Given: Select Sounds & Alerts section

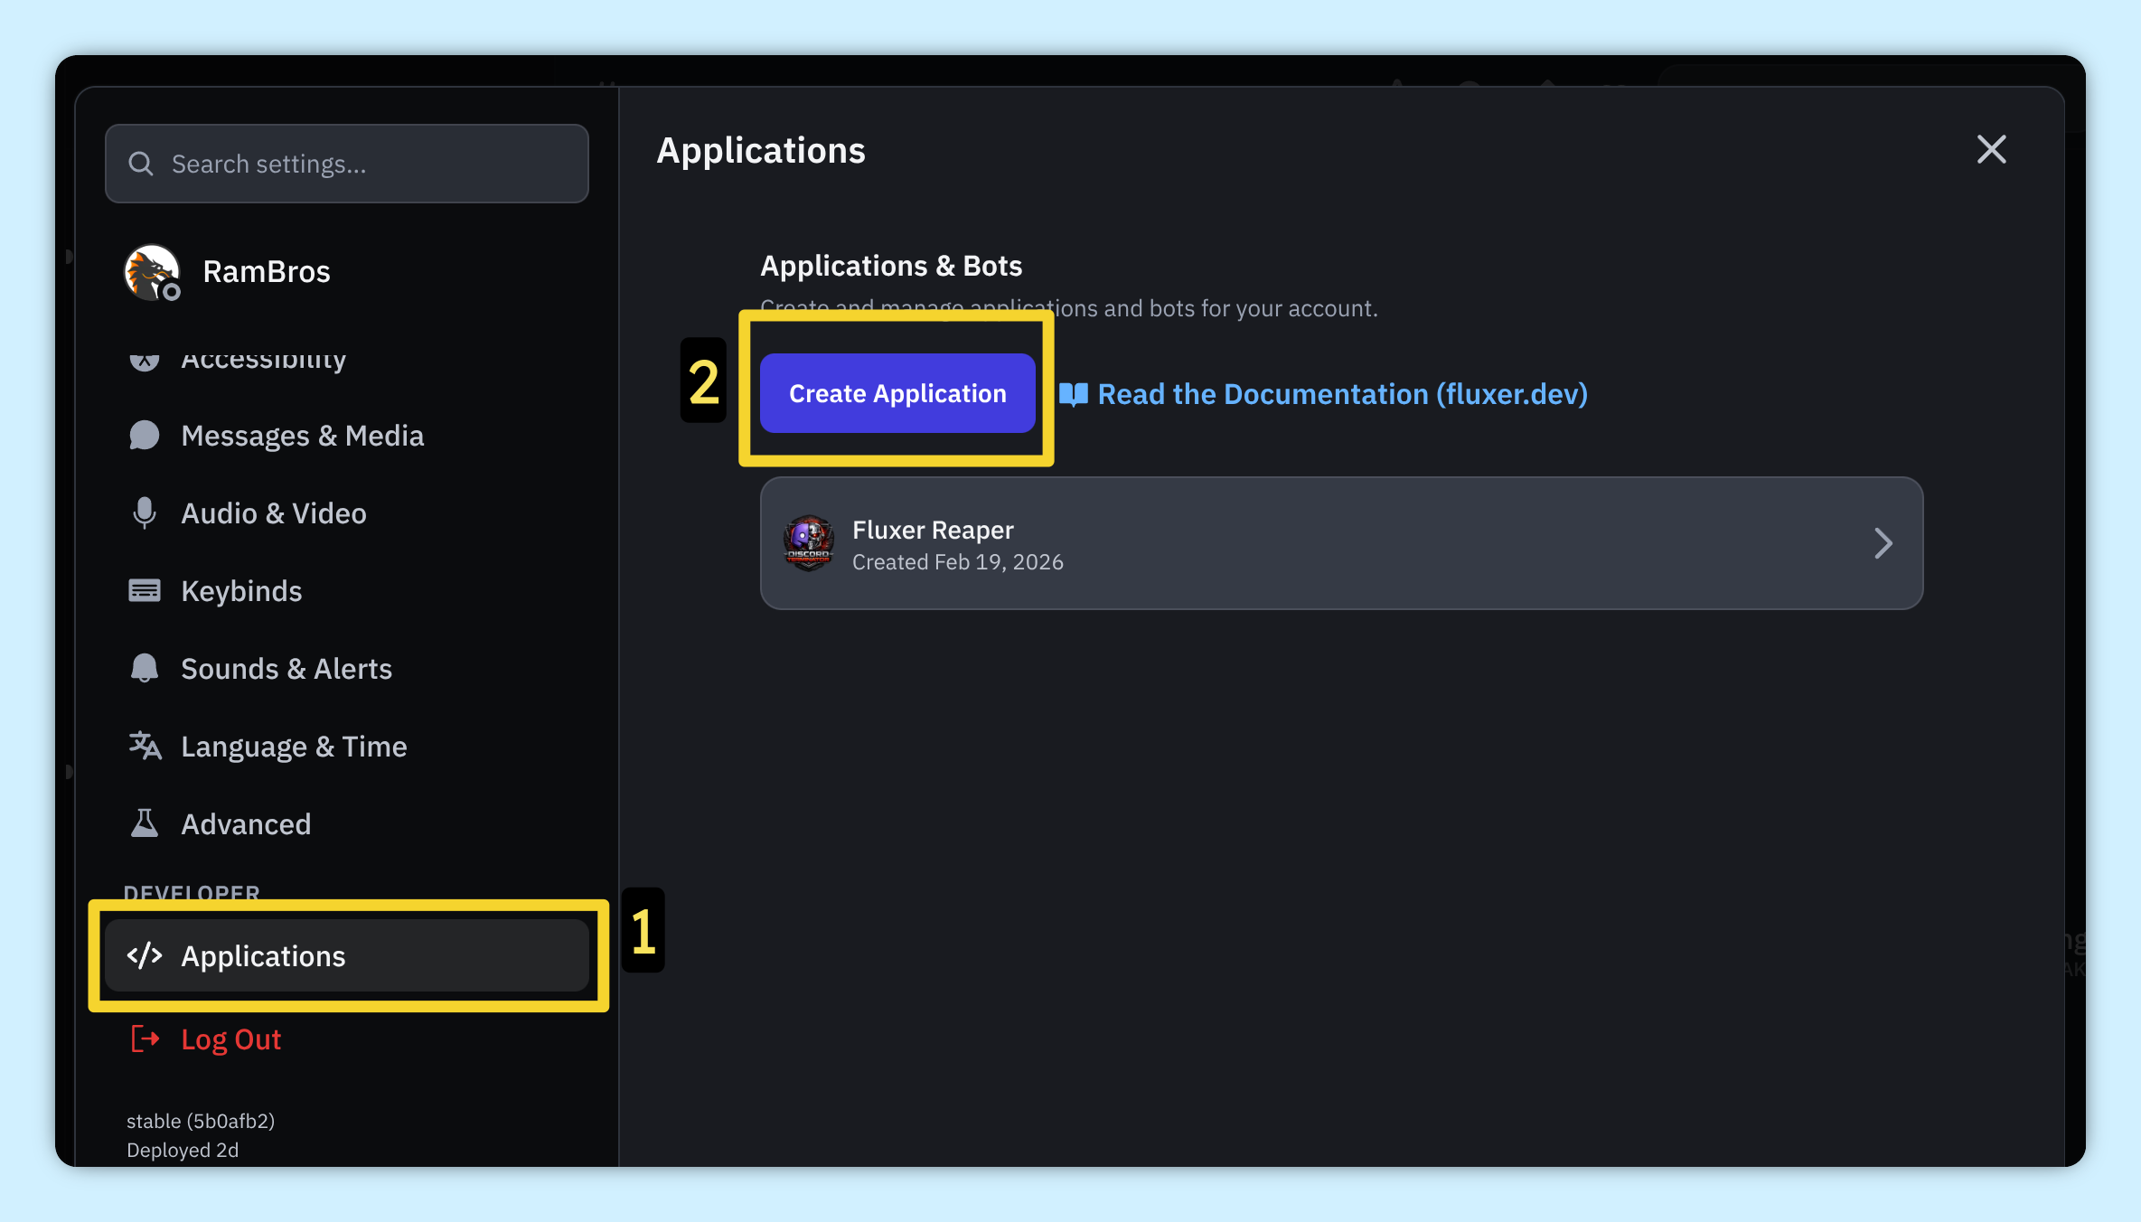Looking at the screenshot, I should [x=347, y=669].
